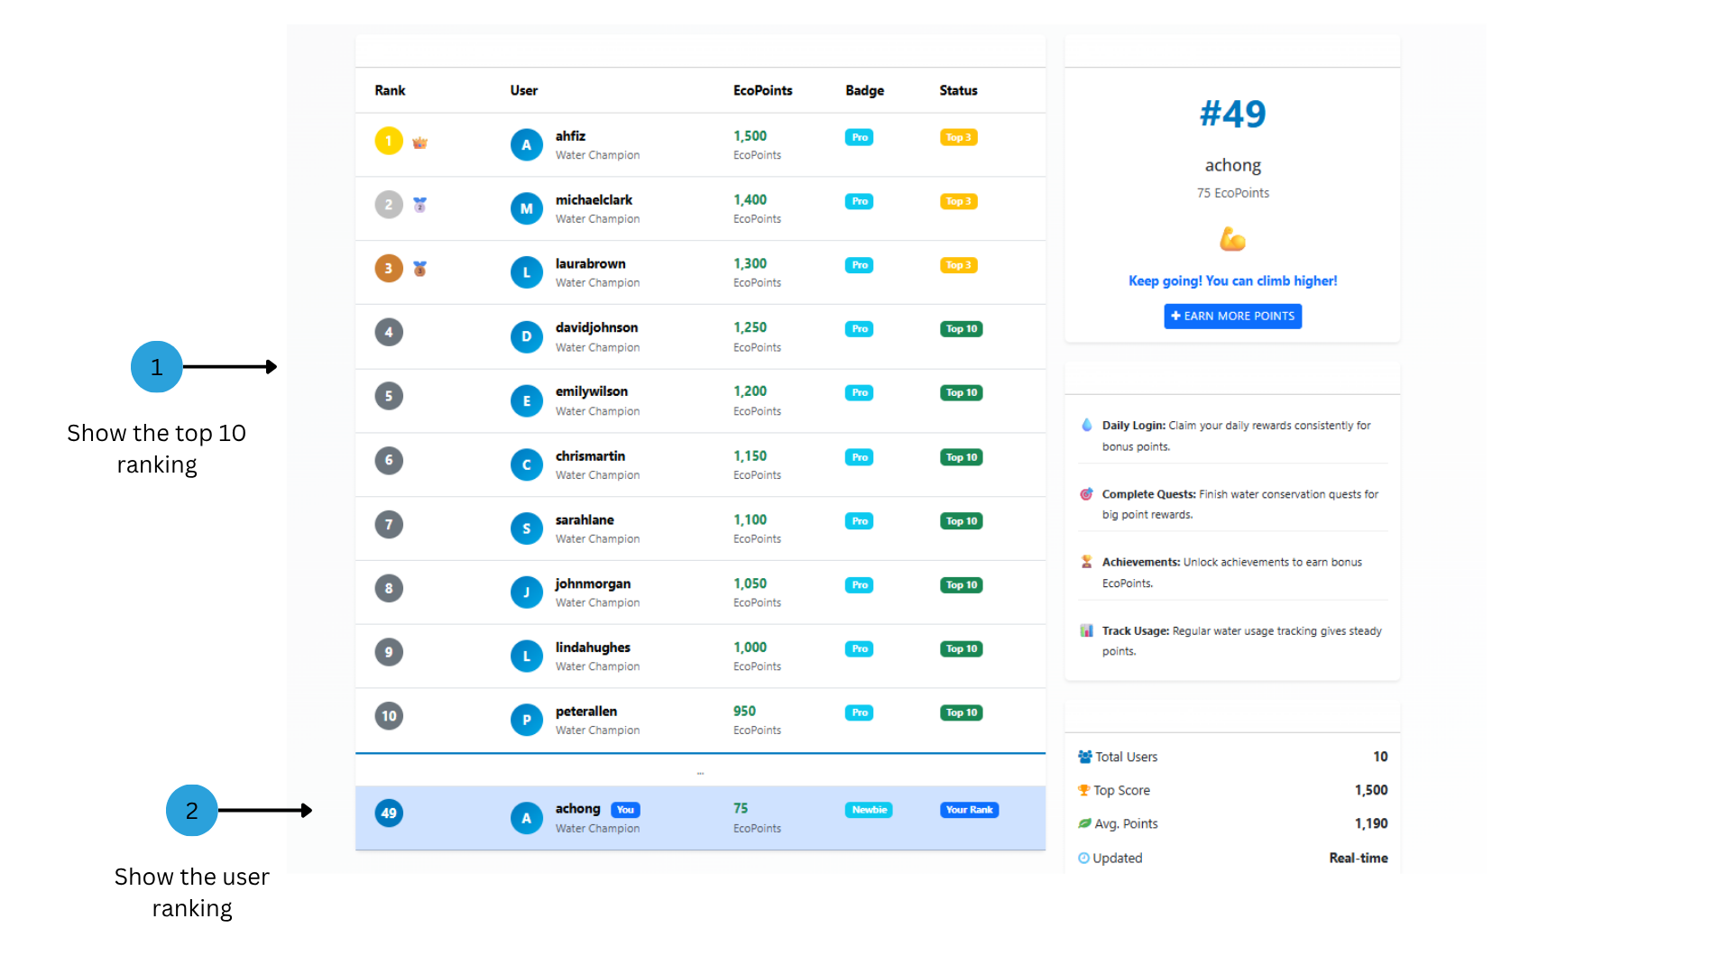This screenshot has width=1732, height=974.
Task: Click the Newbie badge in achong's row
Action: [869, 810]
